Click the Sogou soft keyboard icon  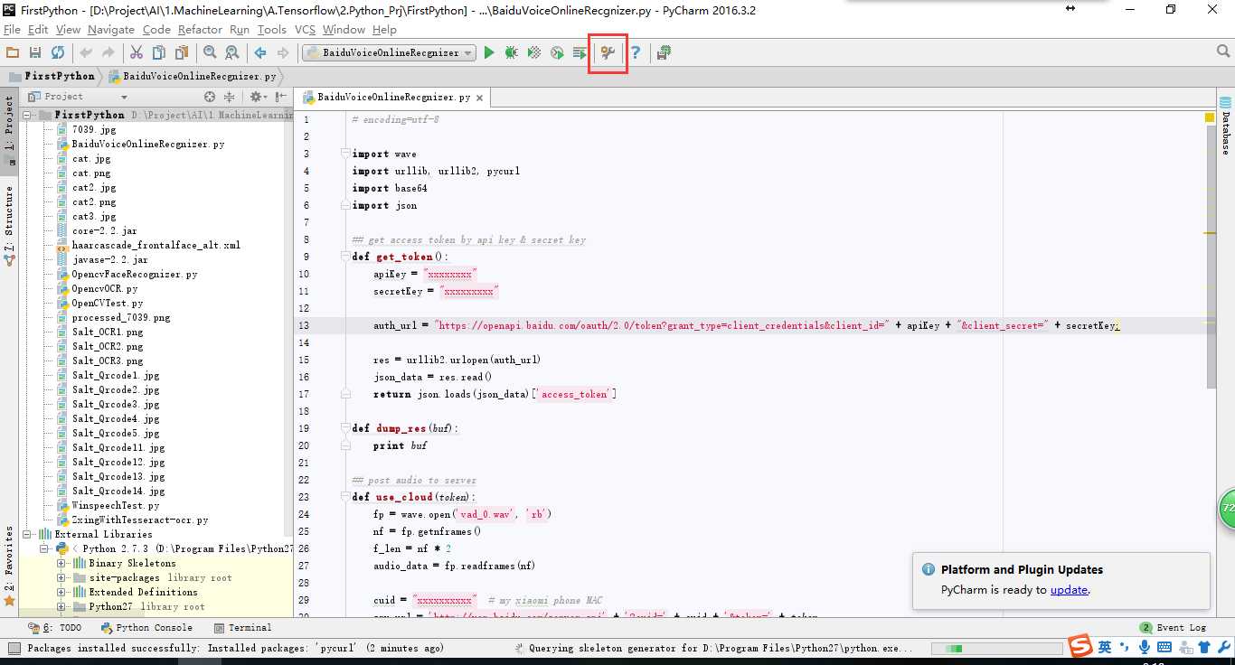tap(1164, 647)
